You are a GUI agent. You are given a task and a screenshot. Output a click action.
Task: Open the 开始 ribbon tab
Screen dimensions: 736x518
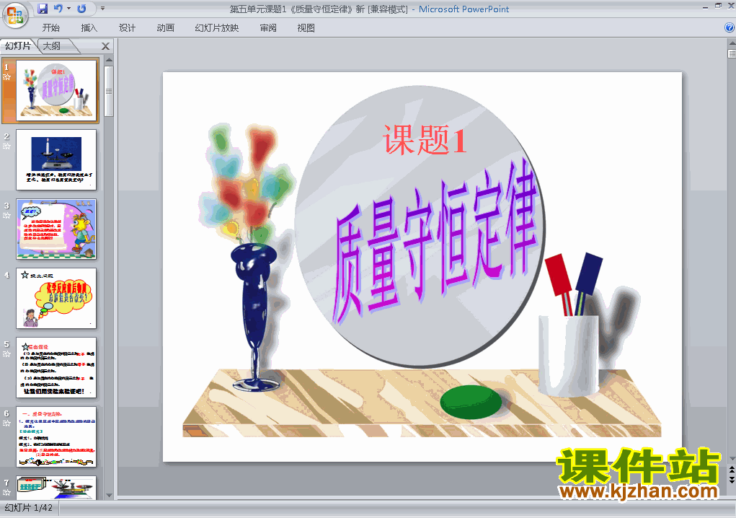(x=50, y=27)
